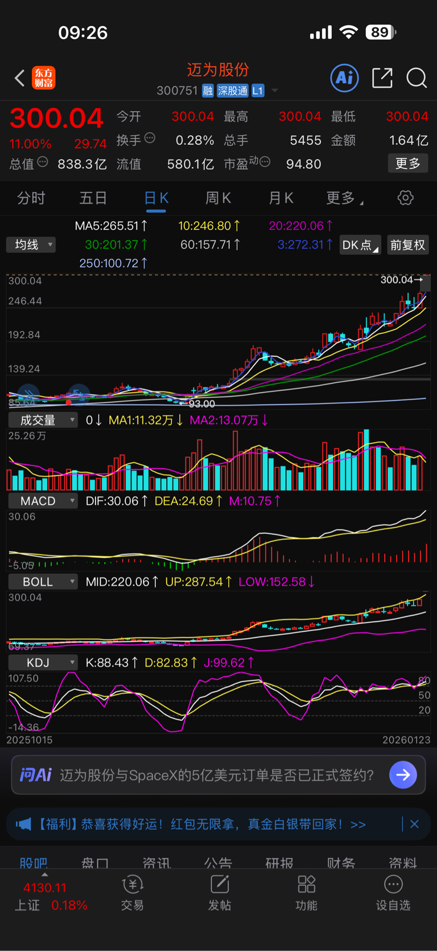
Task: Open the 均线 indicator dropdown
Action: tap(31, 245)
